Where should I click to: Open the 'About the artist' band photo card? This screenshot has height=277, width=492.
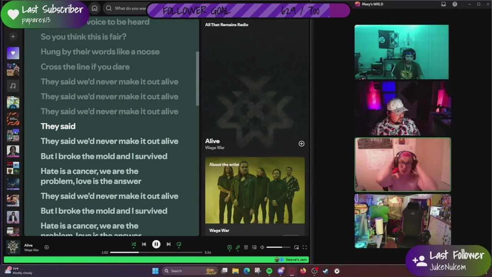pos(255,190)
